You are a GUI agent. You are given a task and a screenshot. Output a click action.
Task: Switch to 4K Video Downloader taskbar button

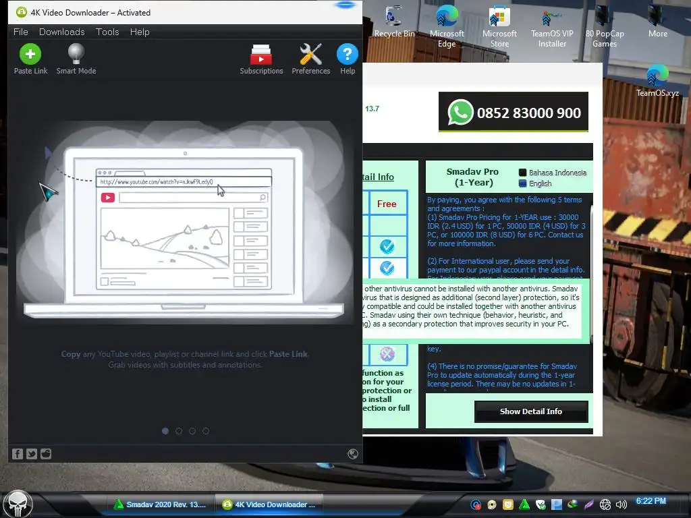pos(269,505)
